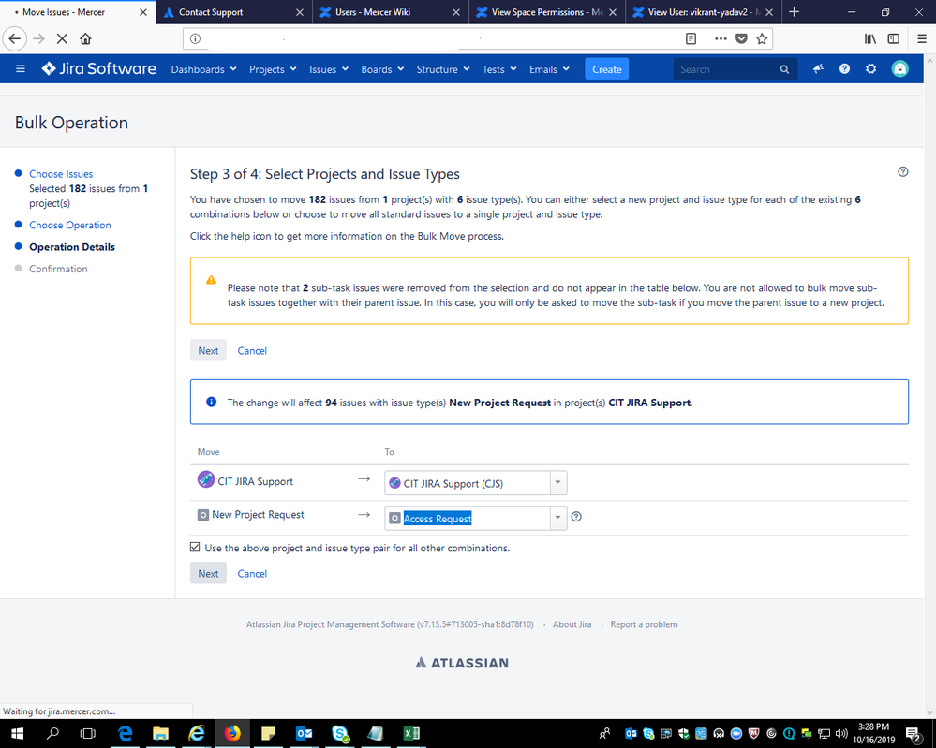This screenshot has width=936, height=748.
Task: Open the Structure menu
Action: [x=443, y=69]
